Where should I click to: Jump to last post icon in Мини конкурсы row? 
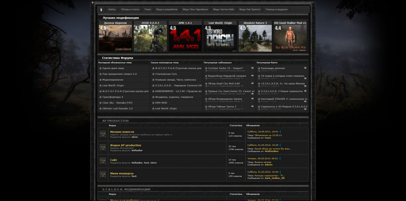(280, 172)
